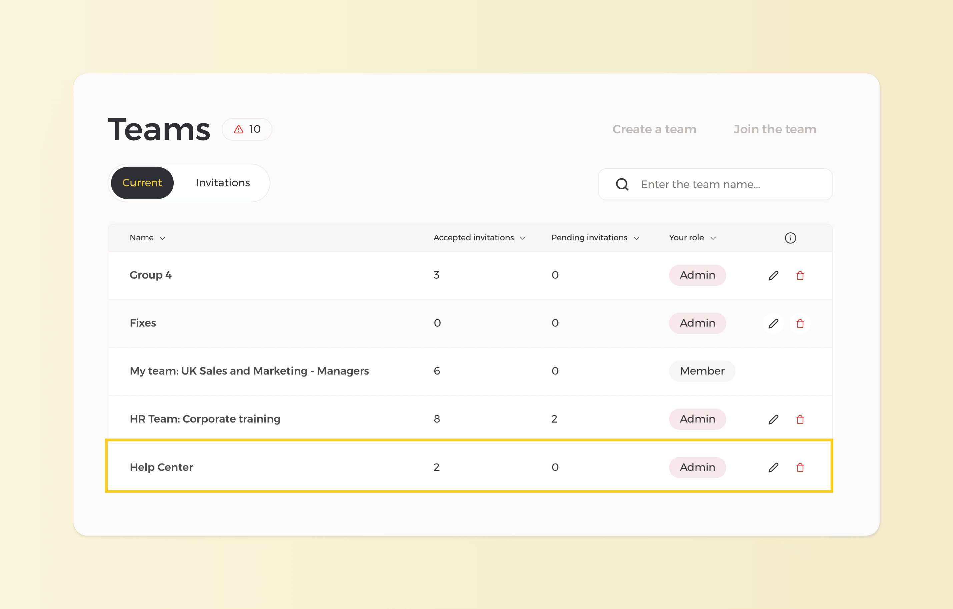Click the pencil icon for Fixes
Screen dimensions: 953x609
[773, 323]
